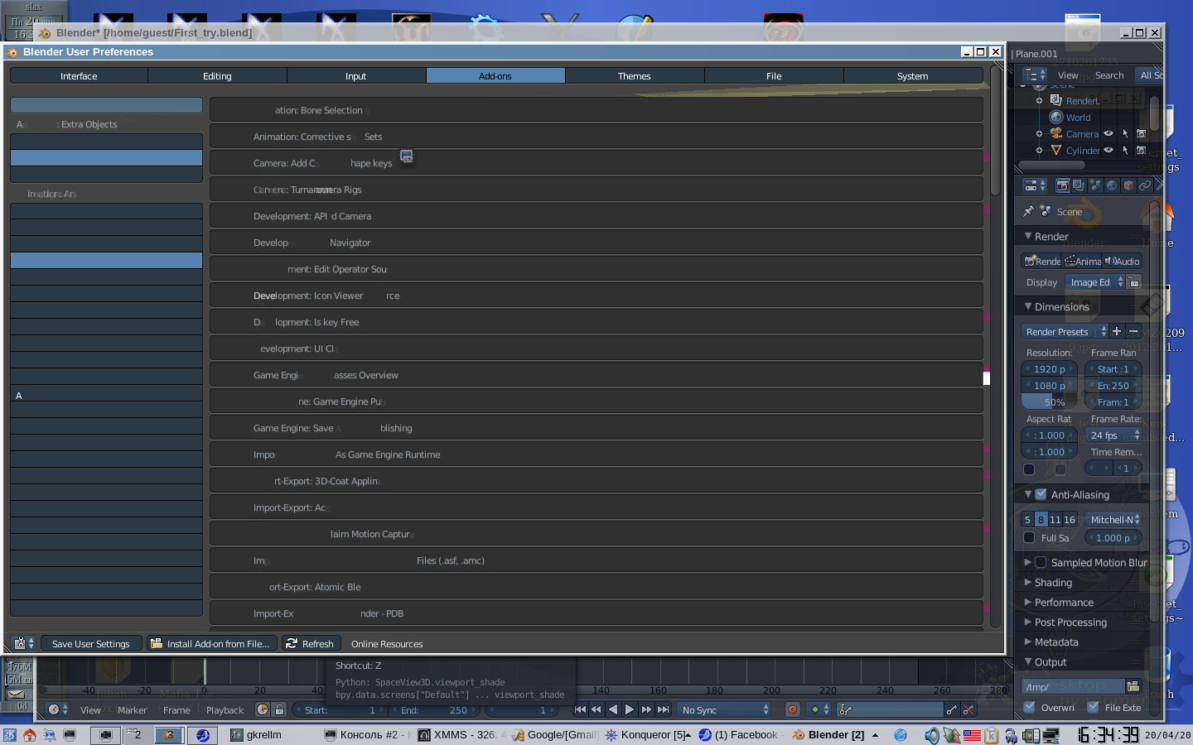
Task: Click Save User Settings button
Action: [91, 643]
